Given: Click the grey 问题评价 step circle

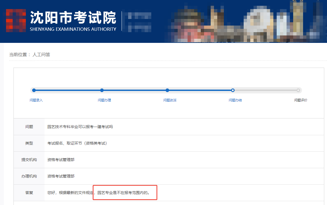Looking at the screenshot, I should (298, 90).
